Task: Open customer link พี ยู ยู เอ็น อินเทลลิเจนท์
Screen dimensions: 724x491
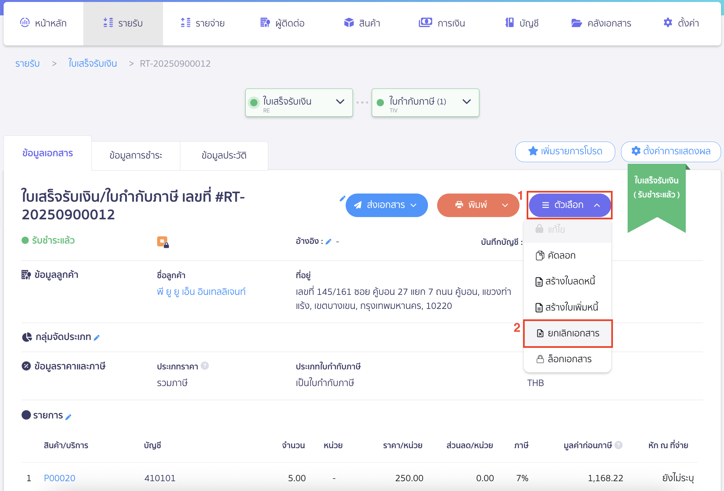Action: tap(201, 292)
